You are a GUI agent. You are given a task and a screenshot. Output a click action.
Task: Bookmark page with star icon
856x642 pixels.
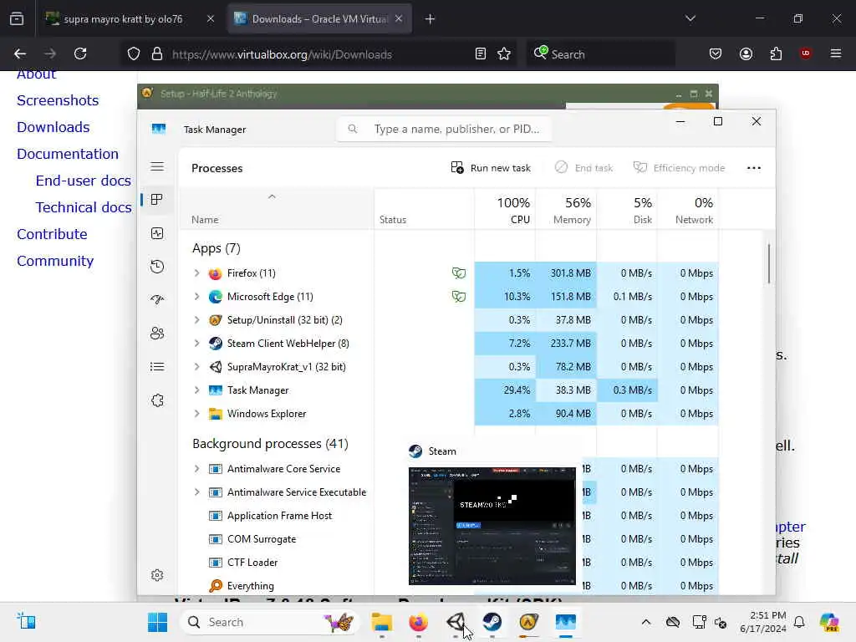click(504, 54)
